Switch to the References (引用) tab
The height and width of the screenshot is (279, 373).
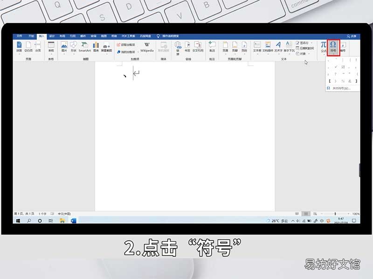(73, 36)
